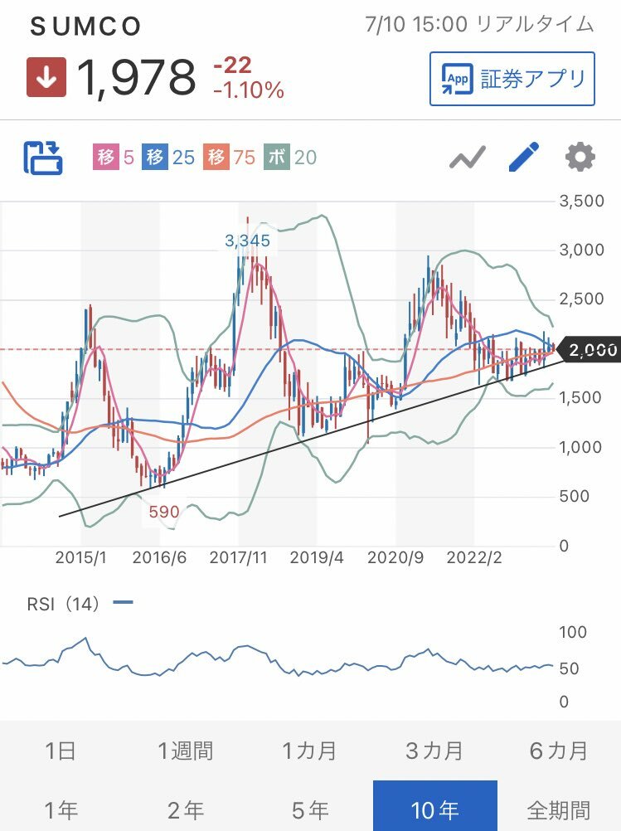Click the 2020/9 date axis label
The width and height of the screenshot is (621, 831).
click(x=395, y=557)
